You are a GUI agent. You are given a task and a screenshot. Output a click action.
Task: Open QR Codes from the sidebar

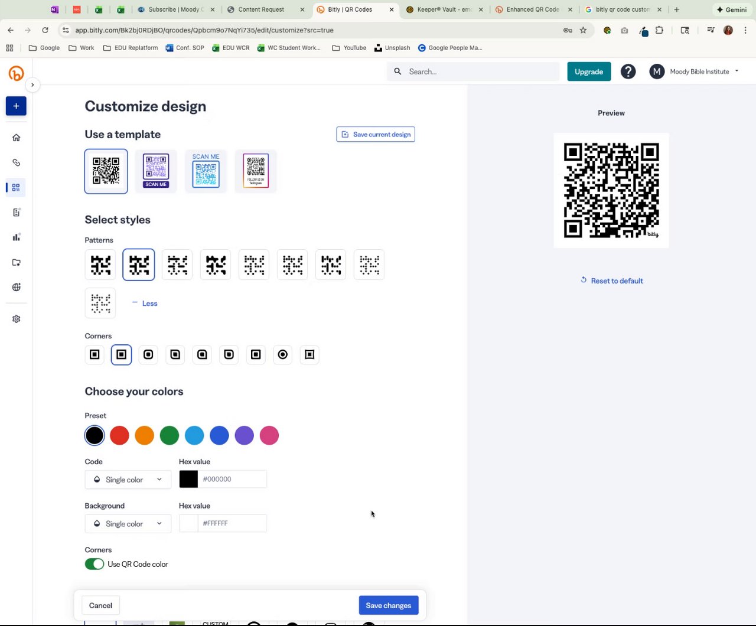point(16,187)
